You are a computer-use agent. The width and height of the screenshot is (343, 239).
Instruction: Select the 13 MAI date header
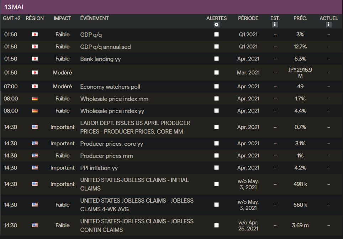(14, 7)
